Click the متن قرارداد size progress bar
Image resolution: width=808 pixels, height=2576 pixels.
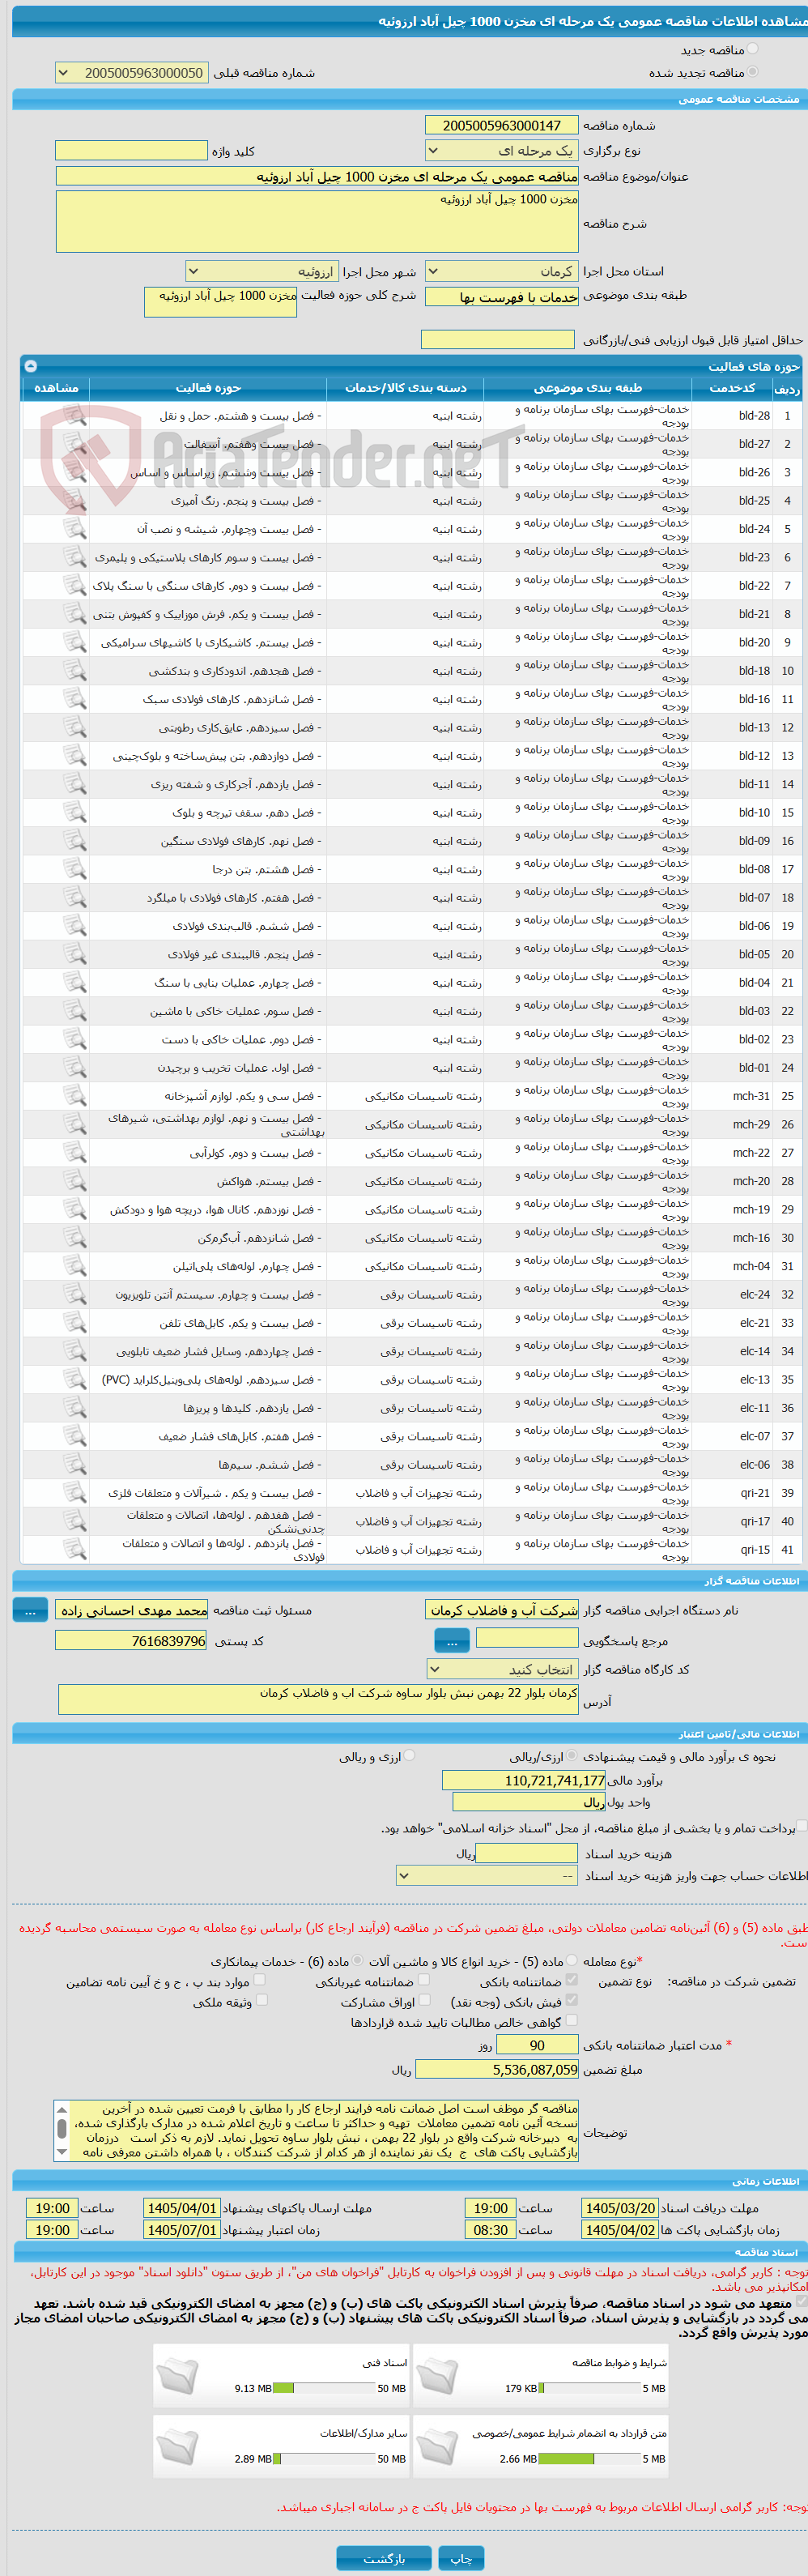590,2459
